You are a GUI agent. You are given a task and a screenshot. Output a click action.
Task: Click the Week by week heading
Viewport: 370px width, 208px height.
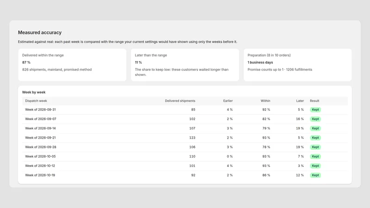click(x=34, y=92)
